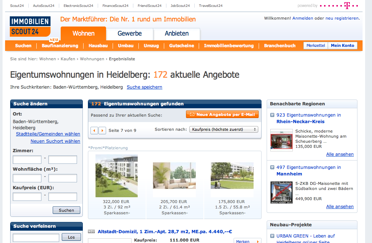Go to previous results page arrow
The height and width of the screenshot is (243, 372).
[94, 130]
